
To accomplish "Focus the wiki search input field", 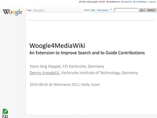I will point(126,10).
